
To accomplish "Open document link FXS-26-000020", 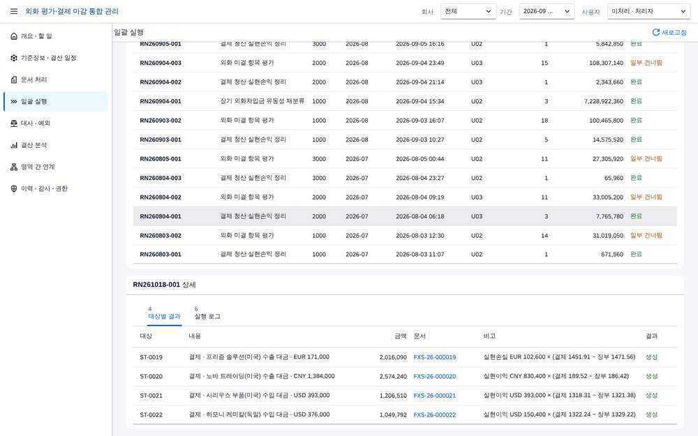I will tap(434, 377).
